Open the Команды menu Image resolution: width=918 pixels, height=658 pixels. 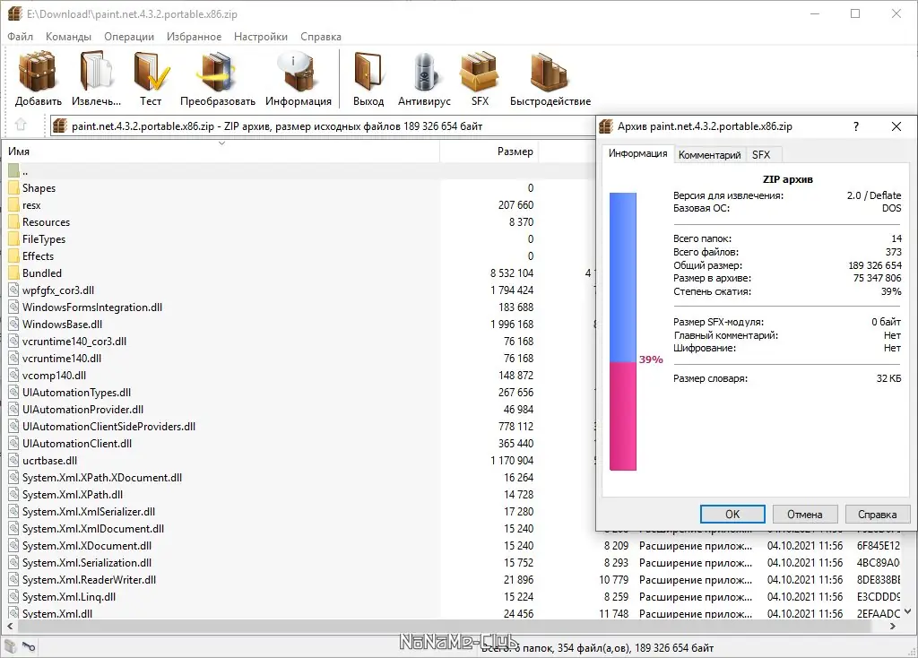click(x=68, y=36)
